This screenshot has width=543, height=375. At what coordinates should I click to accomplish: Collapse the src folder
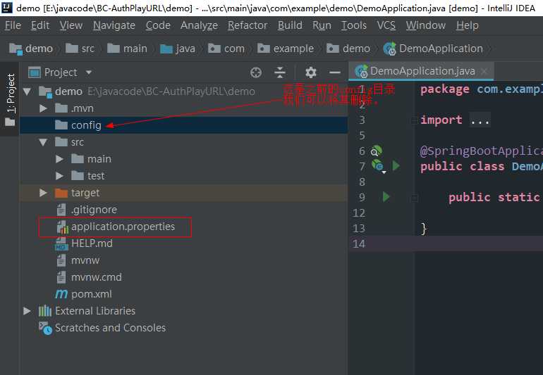tap(43, 142)
